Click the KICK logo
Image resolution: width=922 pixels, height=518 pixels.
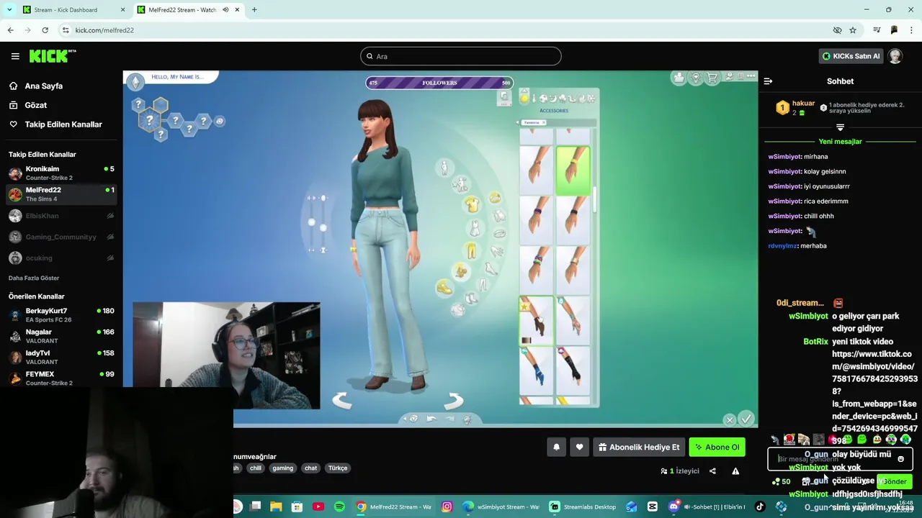click(x=52, y=56)
